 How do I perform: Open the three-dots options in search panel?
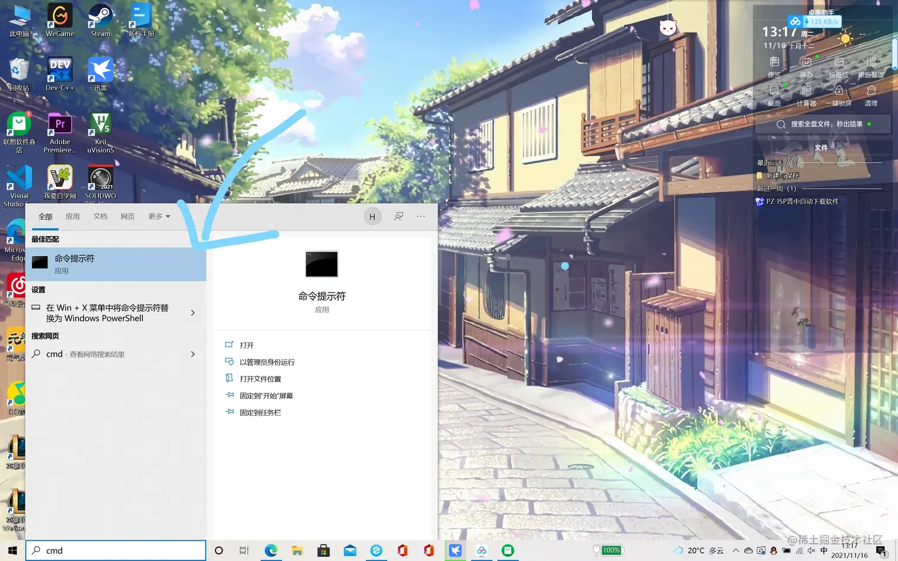420,217
